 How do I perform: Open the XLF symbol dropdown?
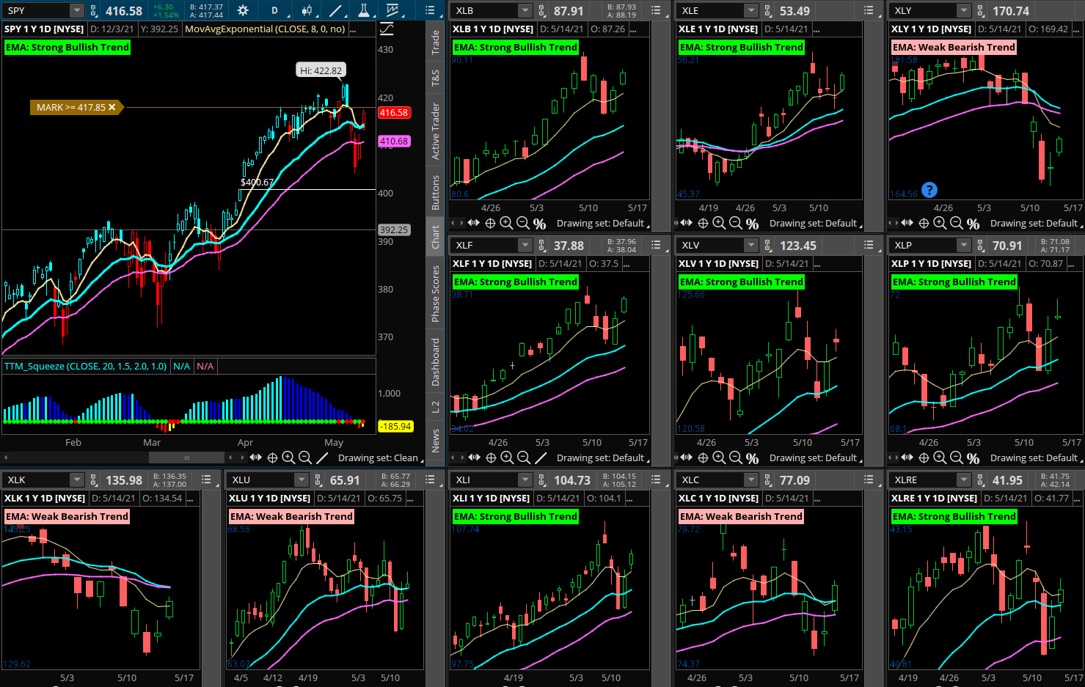coord(525,245)
